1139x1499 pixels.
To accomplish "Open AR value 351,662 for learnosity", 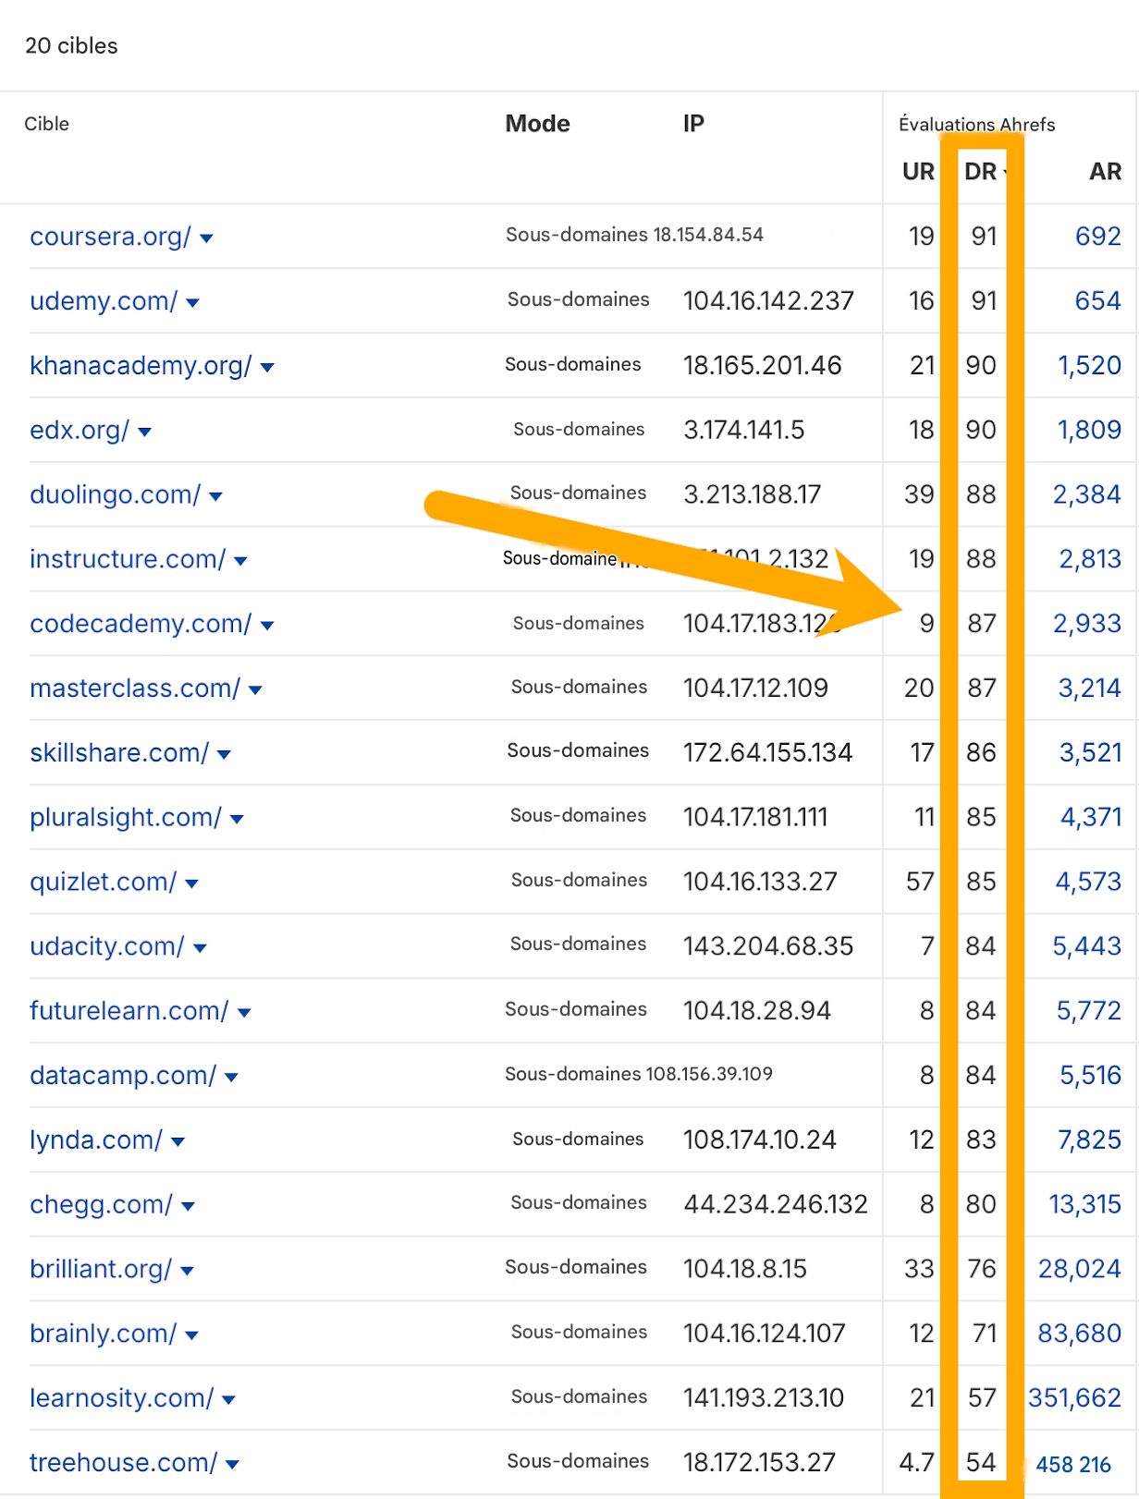I will tap(1074, 1398).
